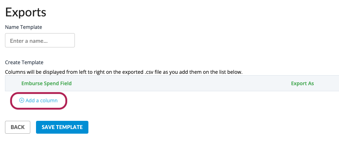Click the header row area right of "Export As"
The width and height of the screenshot is (339, 144).
coord(327,83)
